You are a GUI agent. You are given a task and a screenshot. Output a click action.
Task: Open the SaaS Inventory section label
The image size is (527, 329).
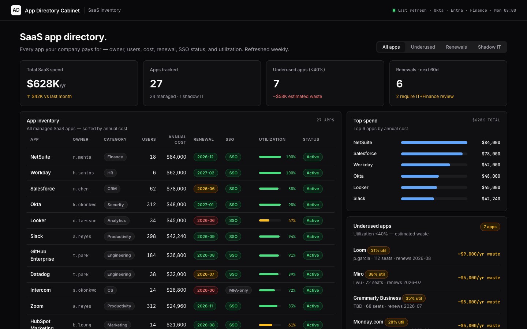[104, 10]
